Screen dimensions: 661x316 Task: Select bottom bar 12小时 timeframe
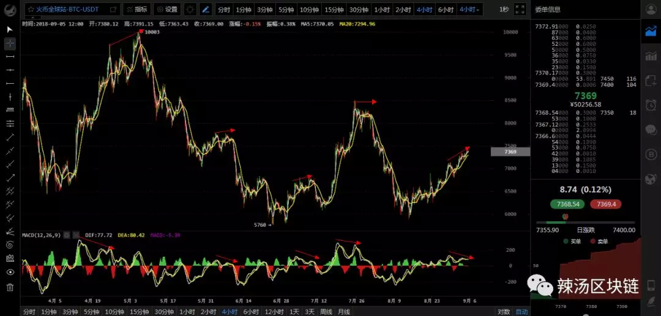pos(274,312)
